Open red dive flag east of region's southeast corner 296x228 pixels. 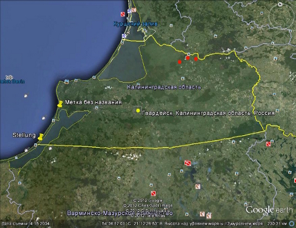[x=268, y=144]
